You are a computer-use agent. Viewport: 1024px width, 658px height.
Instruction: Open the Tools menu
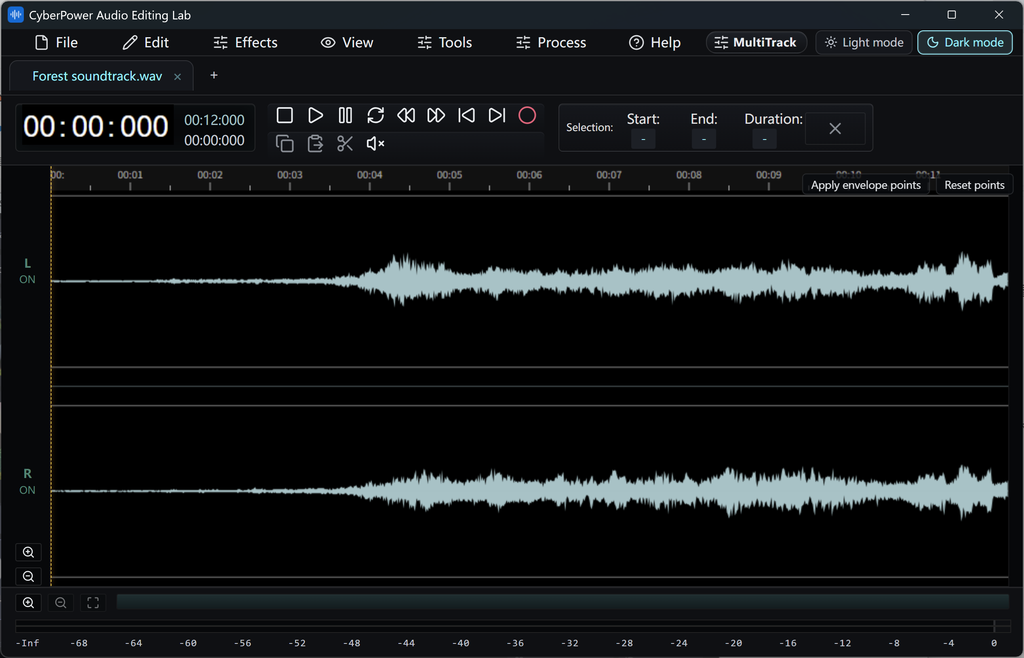(445, 42)
